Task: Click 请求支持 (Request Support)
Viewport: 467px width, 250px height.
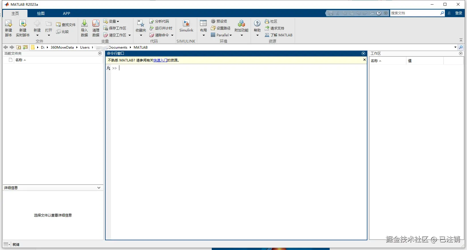Action: (274, 28)
